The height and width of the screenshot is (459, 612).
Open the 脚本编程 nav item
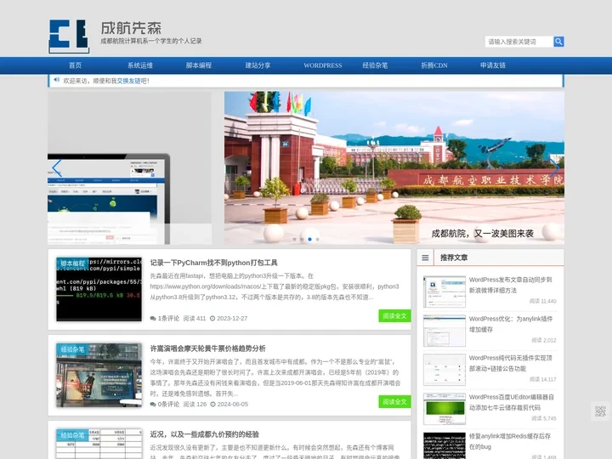[199, 65]
